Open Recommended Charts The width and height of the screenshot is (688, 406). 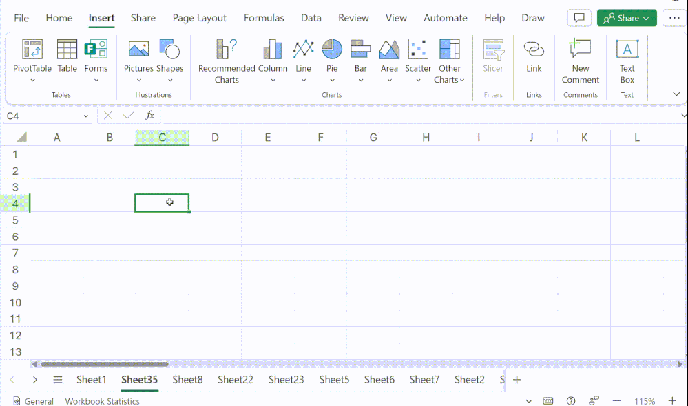pyautogui.click(x=227, y=61)
